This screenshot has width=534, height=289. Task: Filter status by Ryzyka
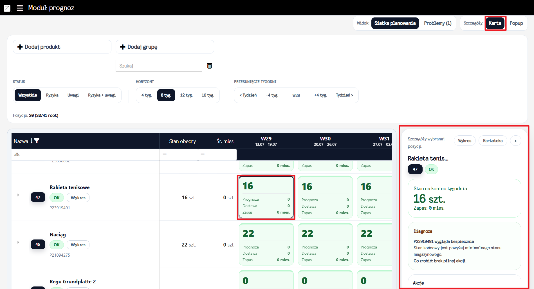tap(52, 95)
